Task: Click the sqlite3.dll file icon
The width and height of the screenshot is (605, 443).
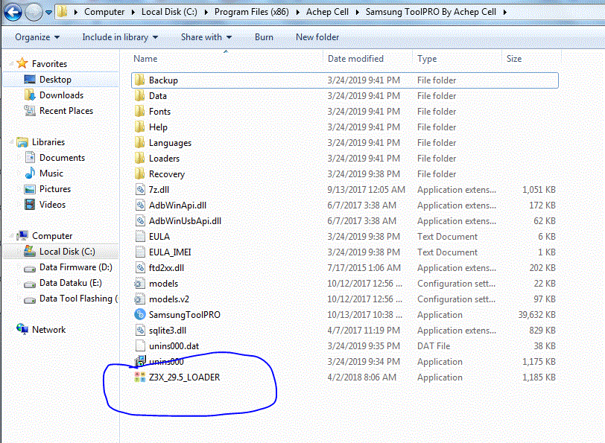Action: (140, 330)
